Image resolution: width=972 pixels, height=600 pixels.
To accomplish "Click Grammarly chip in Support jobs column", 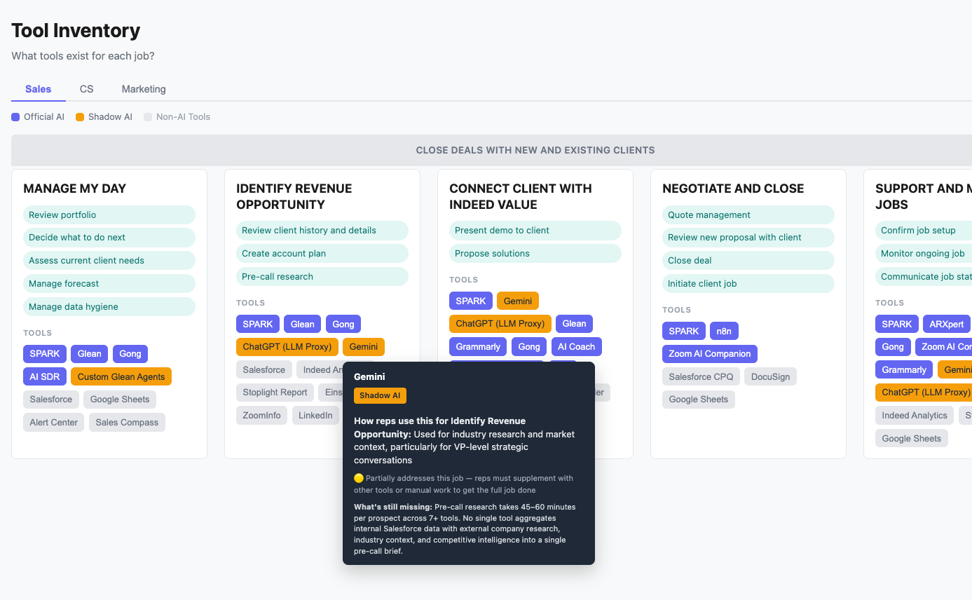I will (904, 370).
